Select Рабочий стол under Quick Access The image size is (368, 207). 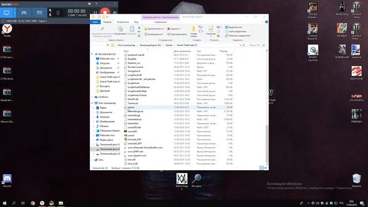(x=107, y=59)
